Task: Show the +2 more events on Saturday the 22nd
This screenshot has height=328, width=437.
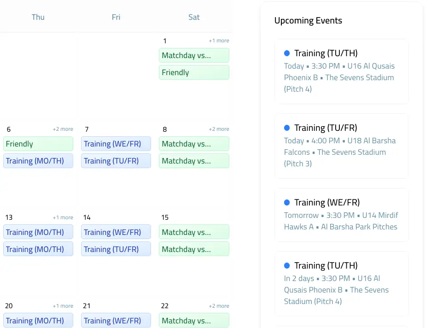Action: pyautogui.click(x=219, y=305)
